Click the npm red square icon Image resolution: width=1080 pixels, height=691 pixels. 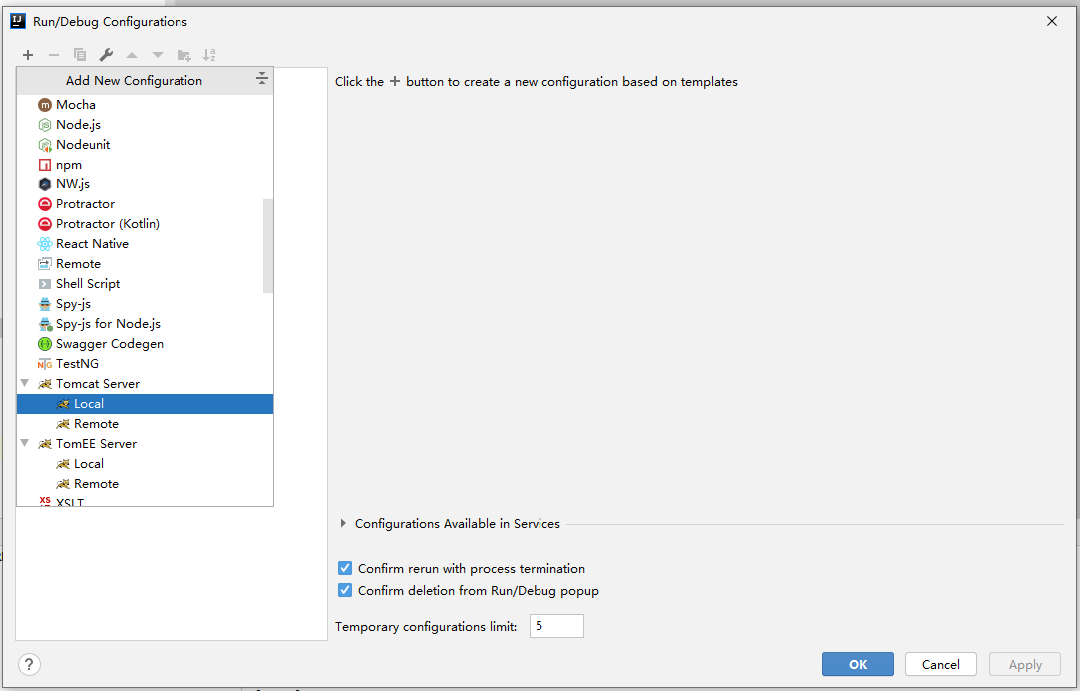tap(45, 165)
